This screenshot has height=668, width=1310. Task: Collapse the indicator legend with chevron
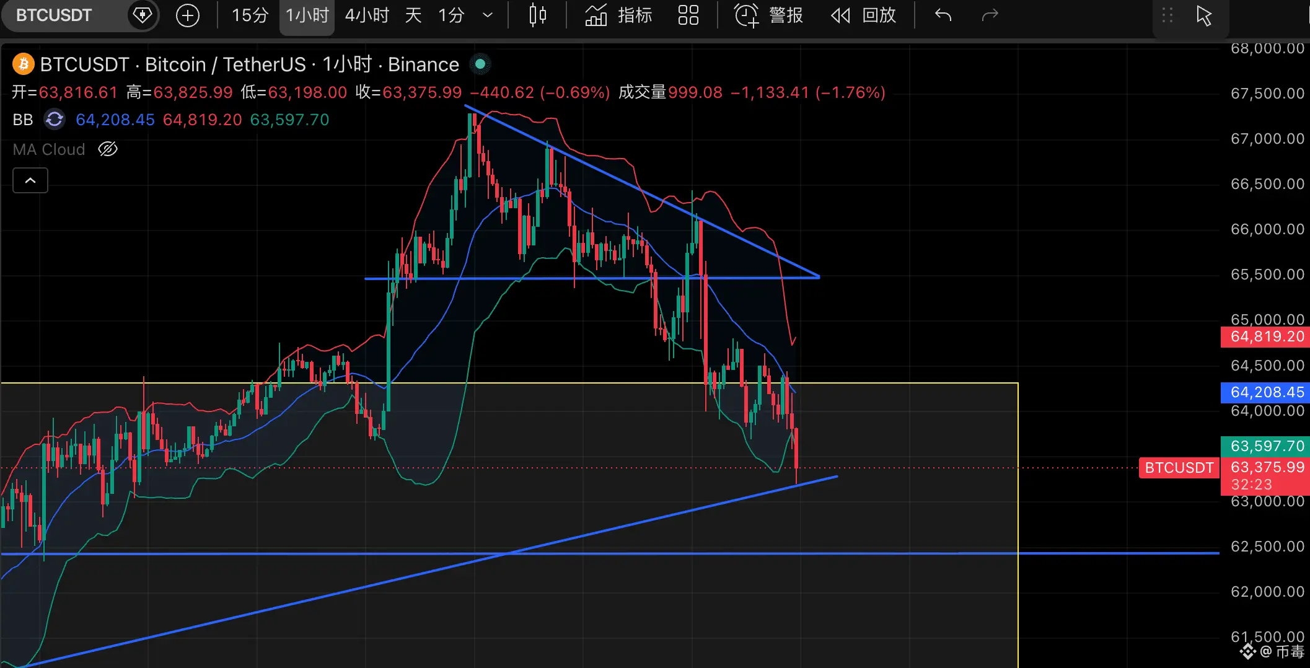click(x=30, y=180)
